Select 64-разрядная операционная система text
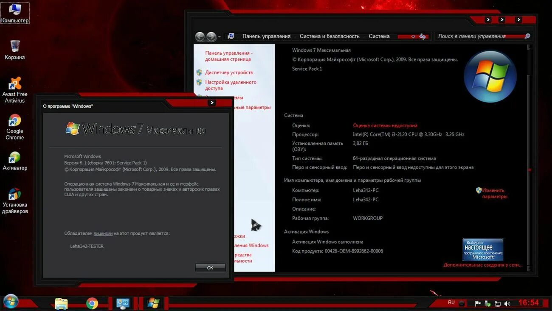This screenshot has width=552, height=311. tap(394, 158)
